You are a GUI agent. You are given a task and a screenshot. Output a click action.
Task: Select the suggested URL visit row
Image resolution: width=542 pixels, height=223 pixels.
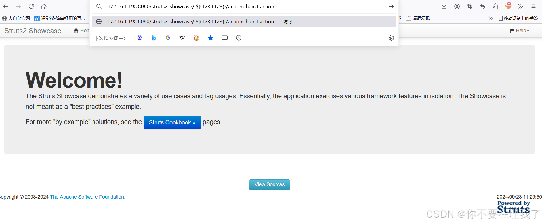pyautogui.click(x=244, y=21)
